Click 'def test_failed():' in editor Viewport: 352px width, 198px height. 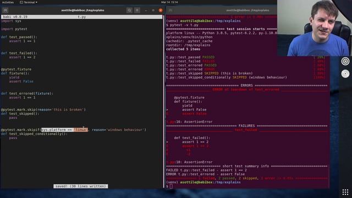19,53
